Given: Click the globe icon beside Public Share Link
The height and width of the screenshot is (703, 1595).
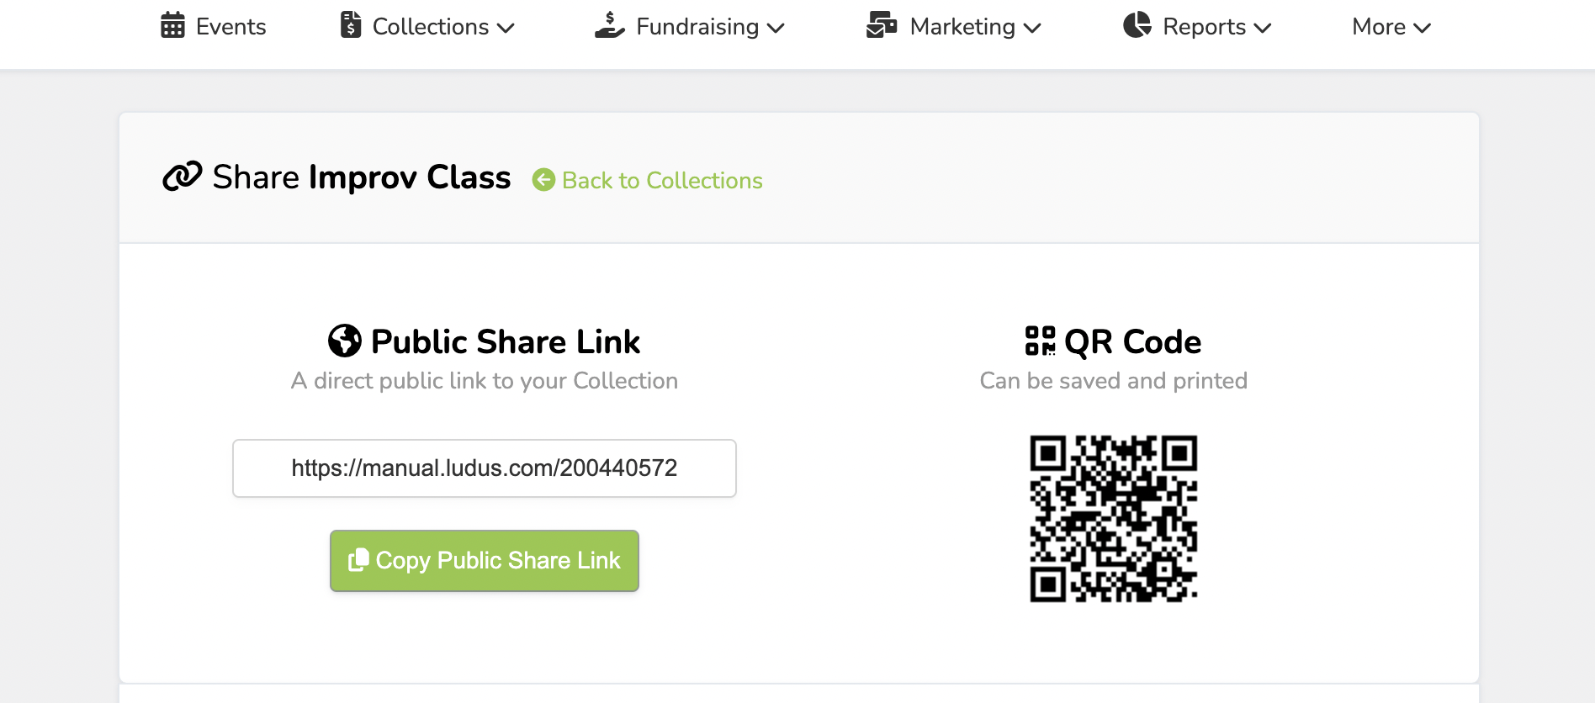Looking at the screenshot, I should 343,341.
